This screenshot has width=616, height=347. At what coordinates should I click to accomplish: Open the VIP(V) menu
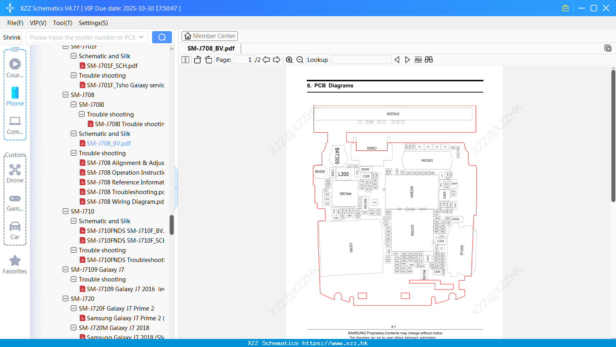38,23
